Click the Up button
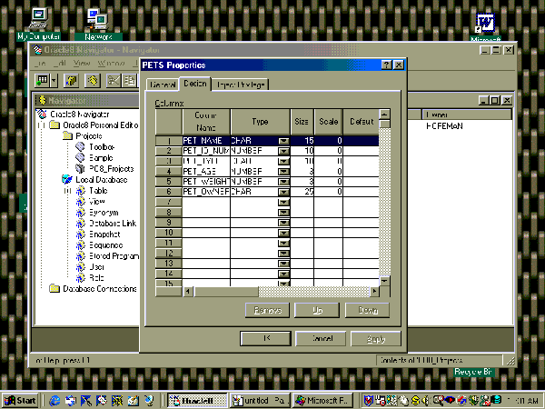The image size is (545, 409). pyautogui.click(x=317, y=310)
